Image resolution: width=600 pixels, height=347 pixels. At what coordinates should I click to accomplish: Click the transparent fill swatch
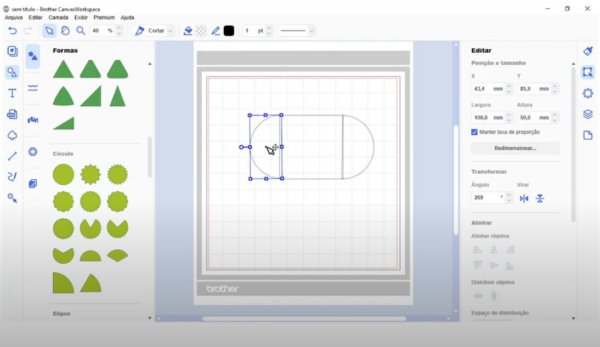click(x=201, y=31)
